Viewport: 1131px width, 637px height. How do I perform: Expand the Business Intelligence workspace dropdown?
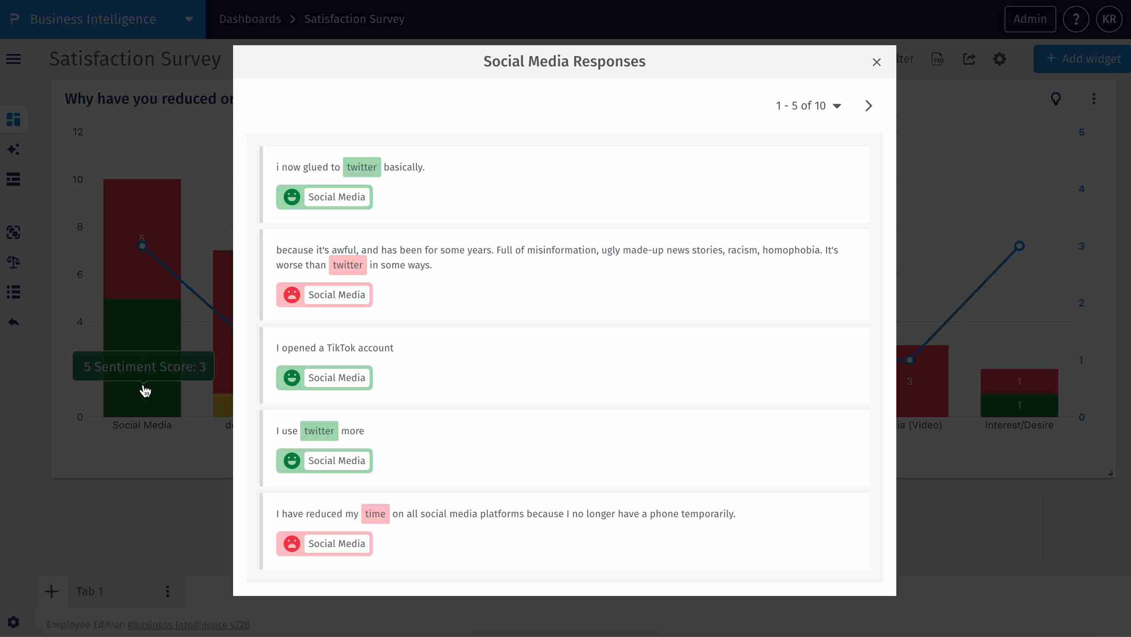click(189, 19)
